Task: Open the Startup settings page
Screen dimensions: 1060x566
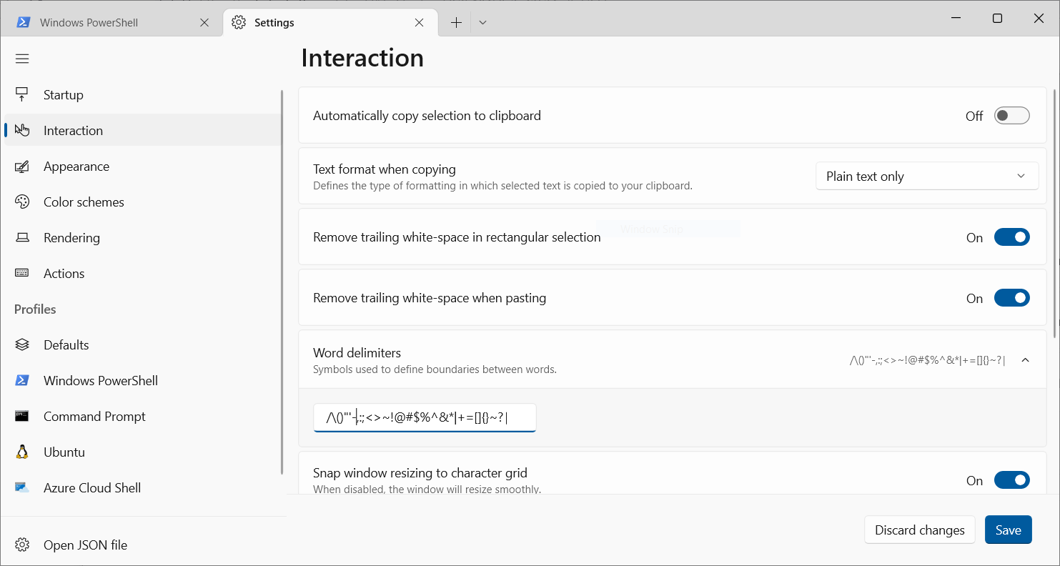Action: (x=64, y=94)
